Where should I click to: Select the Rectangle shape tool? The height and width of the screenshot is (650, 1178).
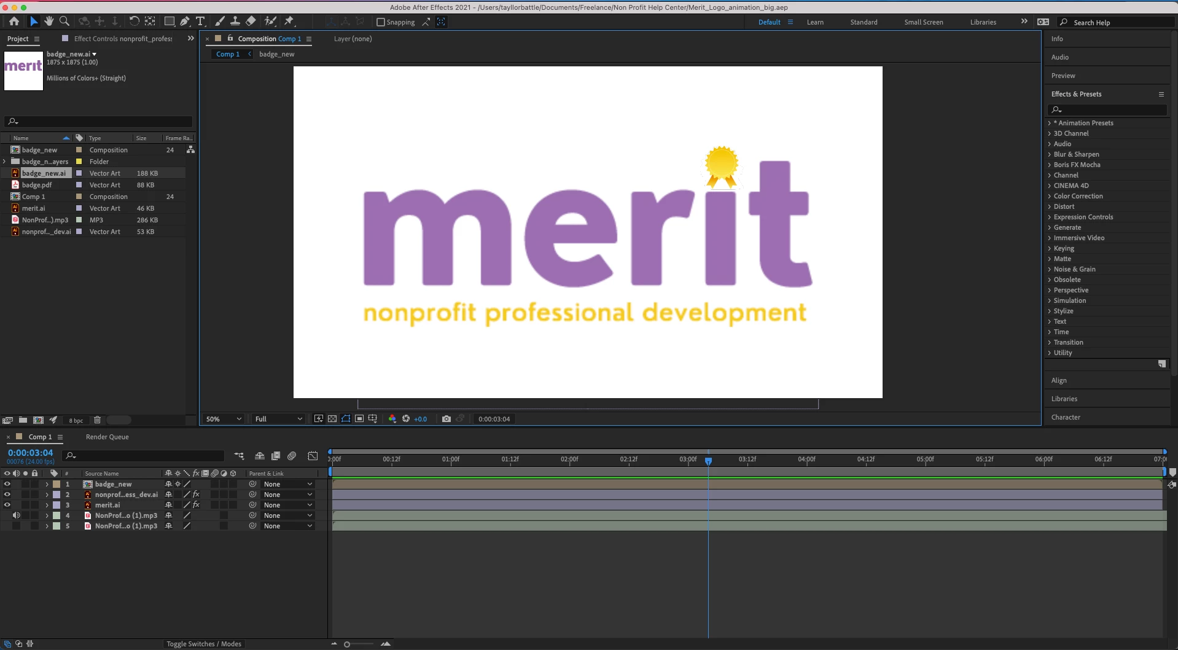coord(169,22)
